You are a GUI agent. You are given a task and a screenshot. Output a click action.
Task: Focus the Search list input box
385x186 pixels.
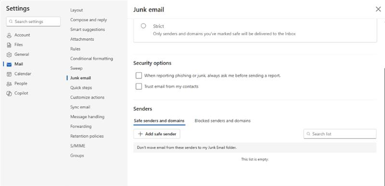click(x=340, y=134)
